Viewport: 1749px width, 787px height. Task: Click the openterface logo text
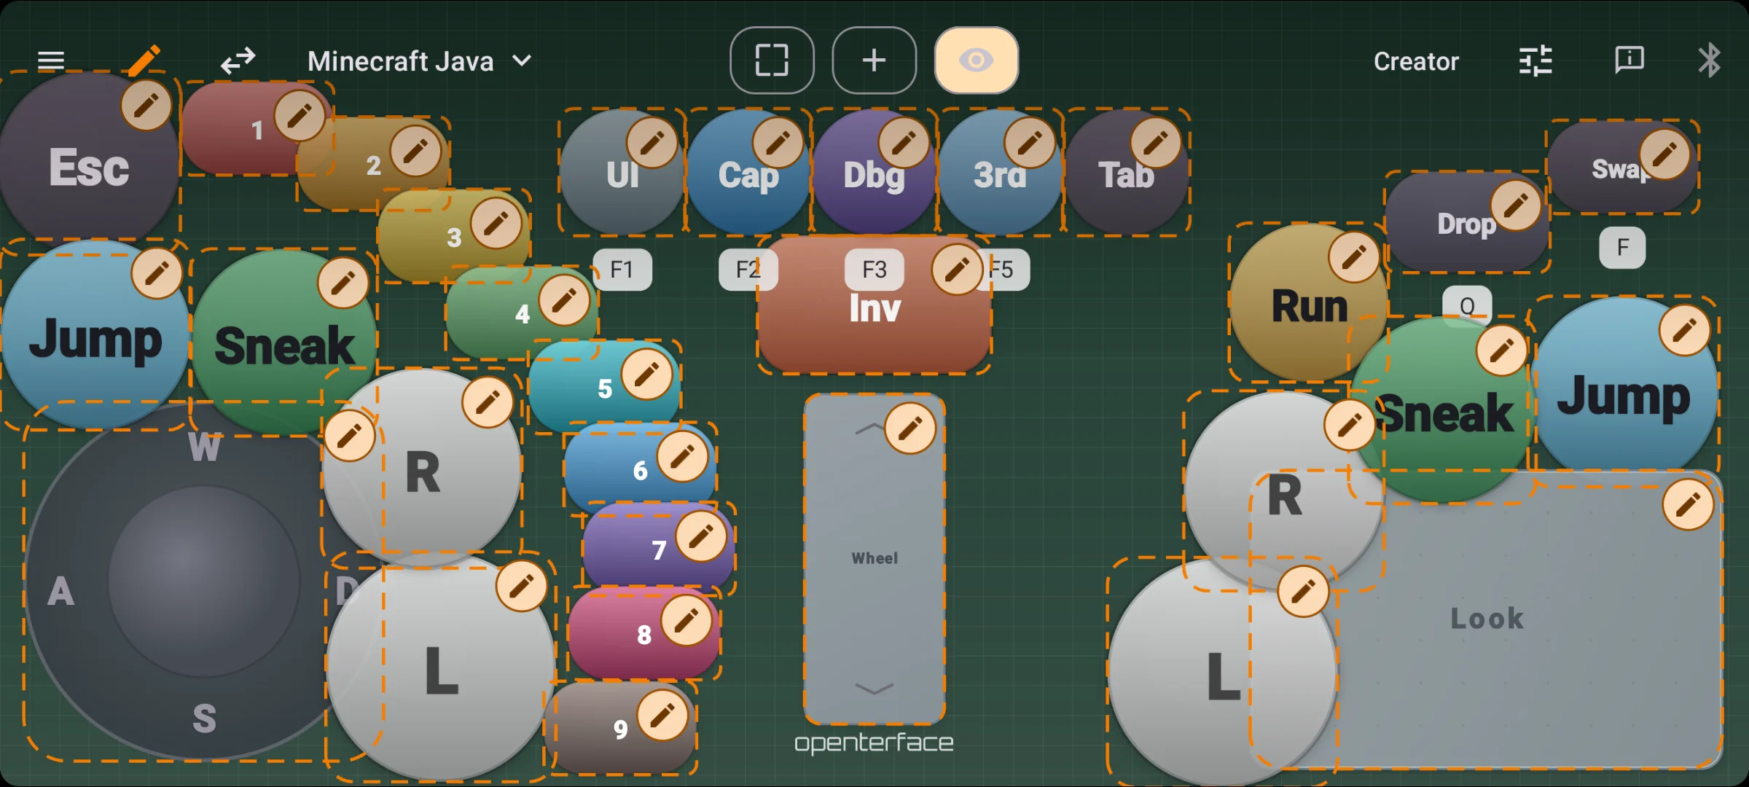point(874,743)
